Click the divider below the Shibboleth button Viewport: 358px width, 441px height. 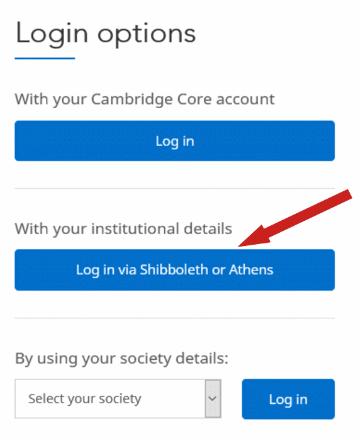[175, 318]
